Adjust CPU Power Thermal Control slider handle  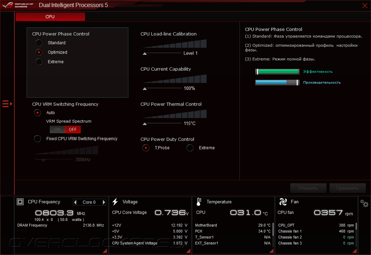click(144, 124)
